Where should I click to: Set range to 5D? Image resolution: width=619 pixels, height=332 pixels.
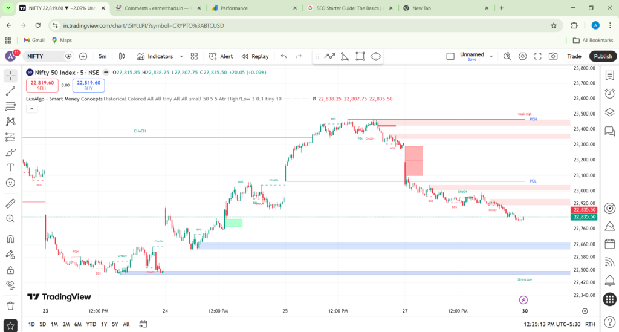pos(43,324)
